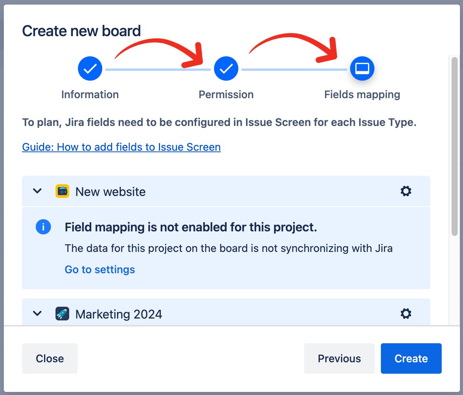Follow the Go to settings link
The width and height of the screenshot is (463, 395).
pos(100,269)
